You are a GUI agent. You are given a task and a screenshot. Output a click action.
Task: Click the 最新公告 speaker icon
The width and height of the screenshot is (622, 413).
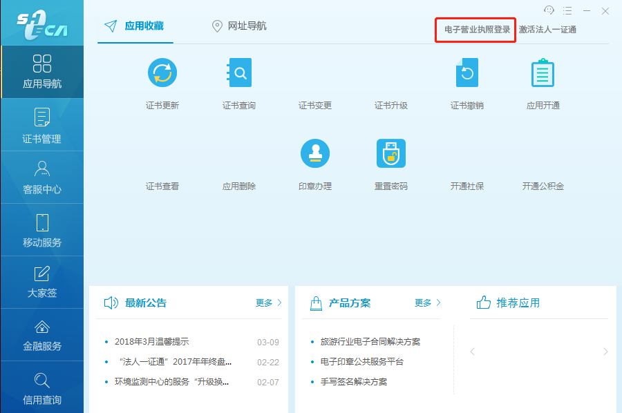pos(111,302)
